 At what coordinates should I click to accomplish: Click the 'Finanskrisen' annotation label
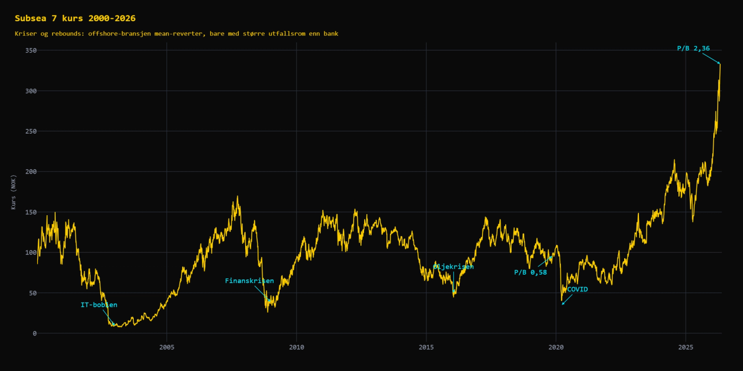[x=249, y=281]
